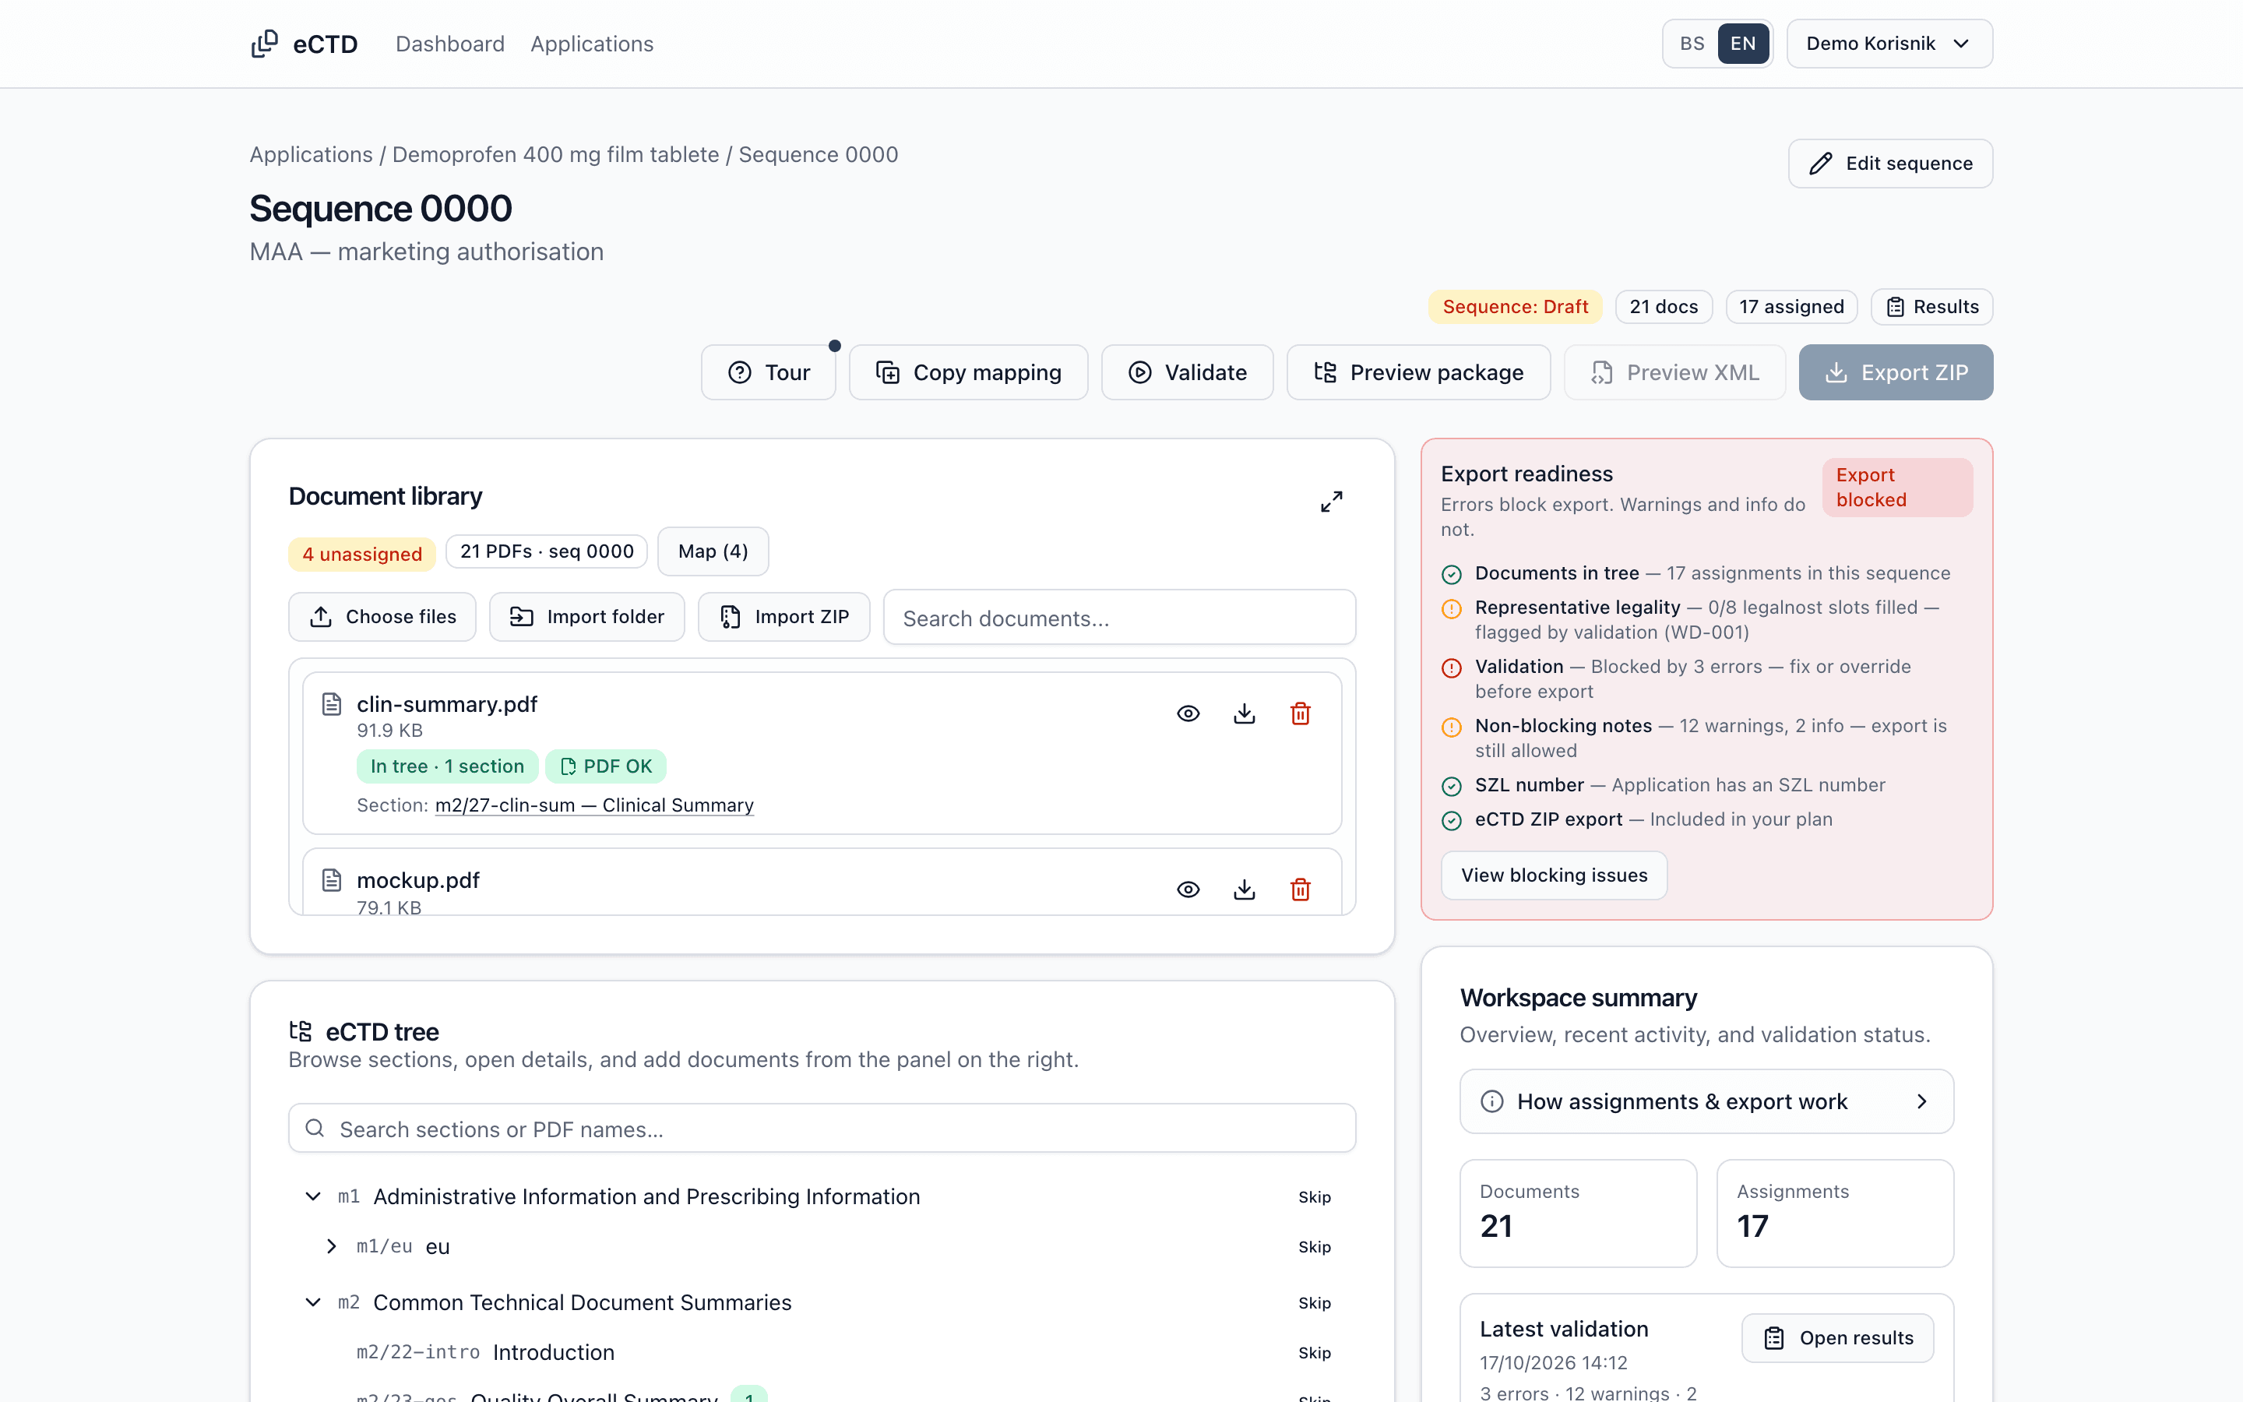Screen dimensions: 2243x1402
Task: Skip the m1/eu section
Action: (1315, 1247)
